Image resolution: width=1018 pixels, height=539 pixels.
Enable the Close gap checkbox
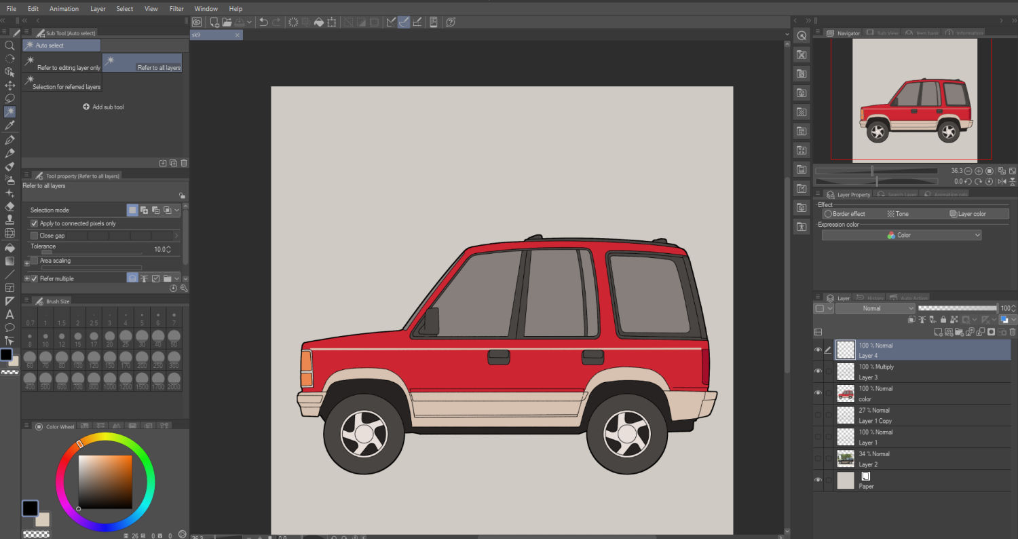(x=35, y=236)
